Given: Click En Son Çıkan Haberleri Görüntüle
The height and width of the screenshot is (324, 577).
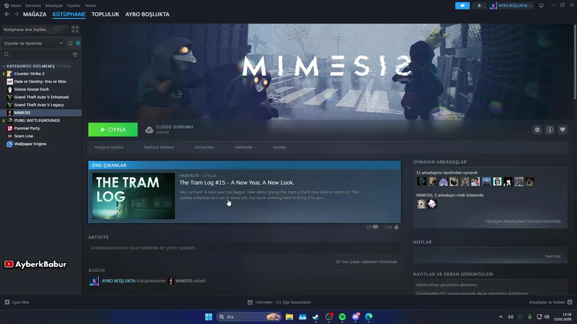Looking at the screenshot, I should 366,261.
